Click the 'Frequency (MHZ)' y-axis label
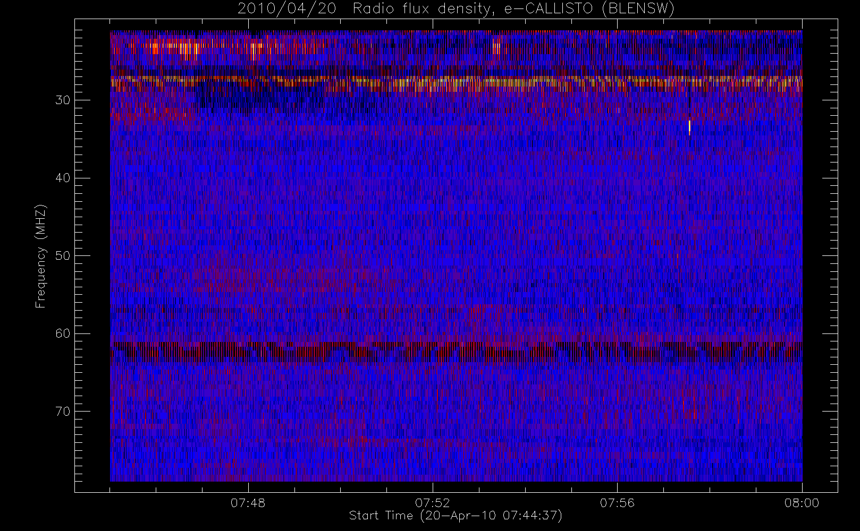 click(40, 256)
